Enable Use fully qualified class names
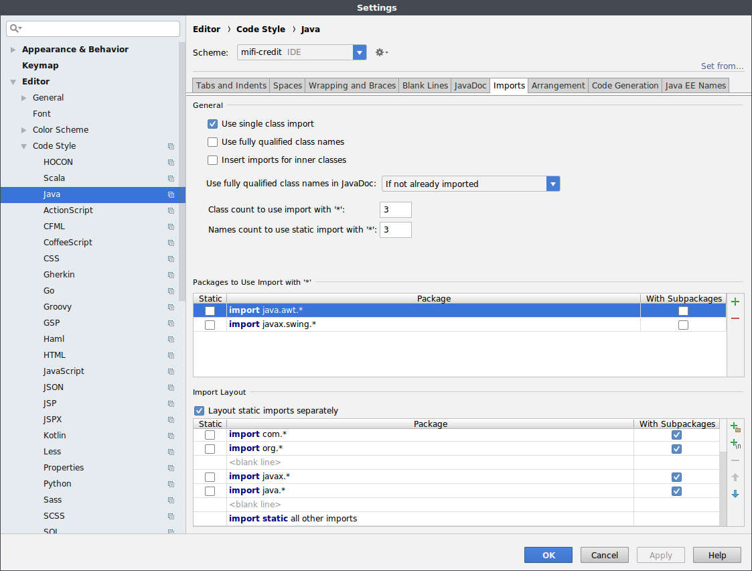This screenshot has width=752, height=571. tap(212, 142)
